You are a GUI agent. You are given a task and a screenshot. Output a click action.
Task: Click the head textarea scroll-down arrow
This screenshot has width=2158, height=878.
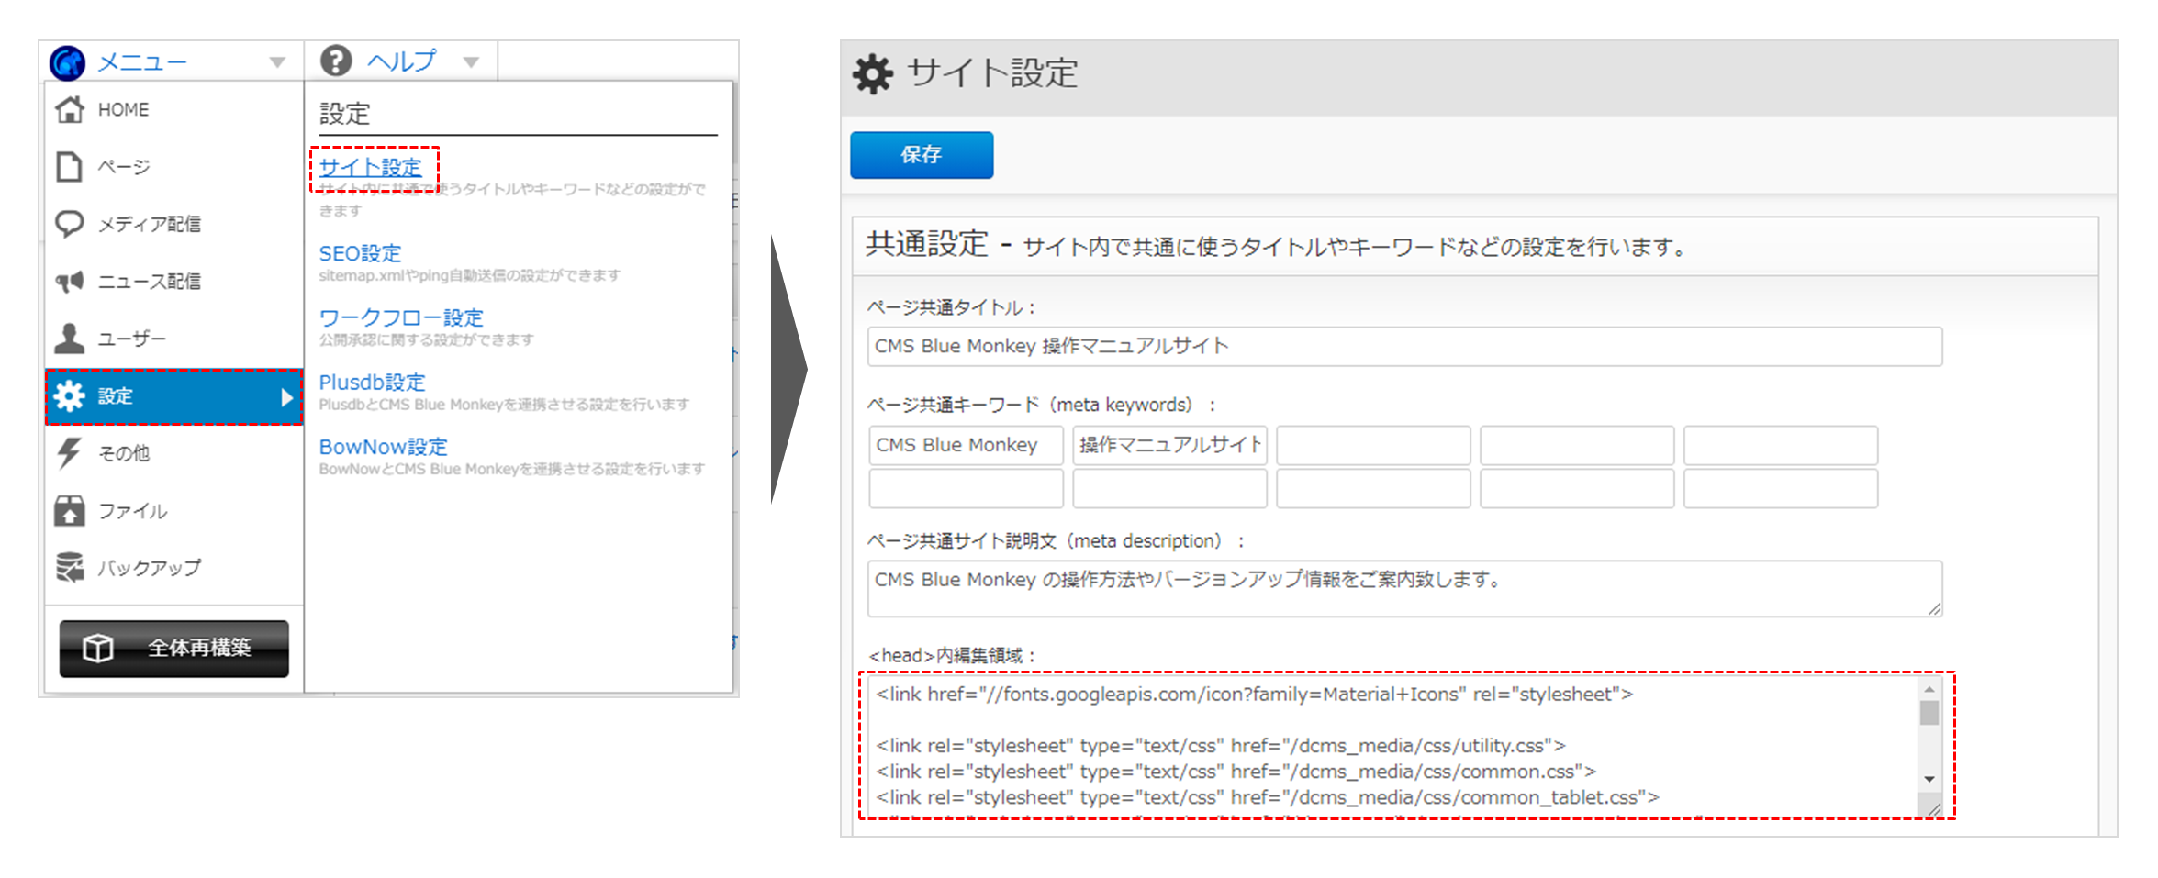pos(1929,780)
